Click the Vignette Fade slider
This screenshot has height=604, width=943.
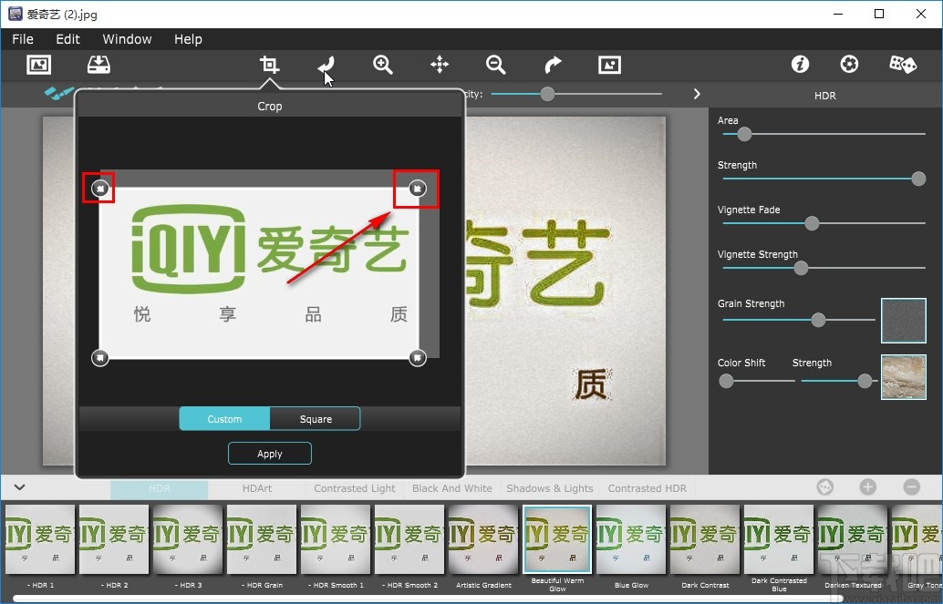pos(812,223)
